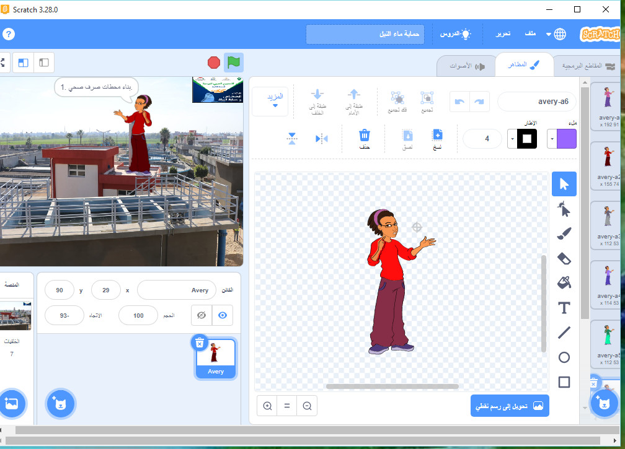Switch to large stage layout
The image size is (625, 449).
23,63
